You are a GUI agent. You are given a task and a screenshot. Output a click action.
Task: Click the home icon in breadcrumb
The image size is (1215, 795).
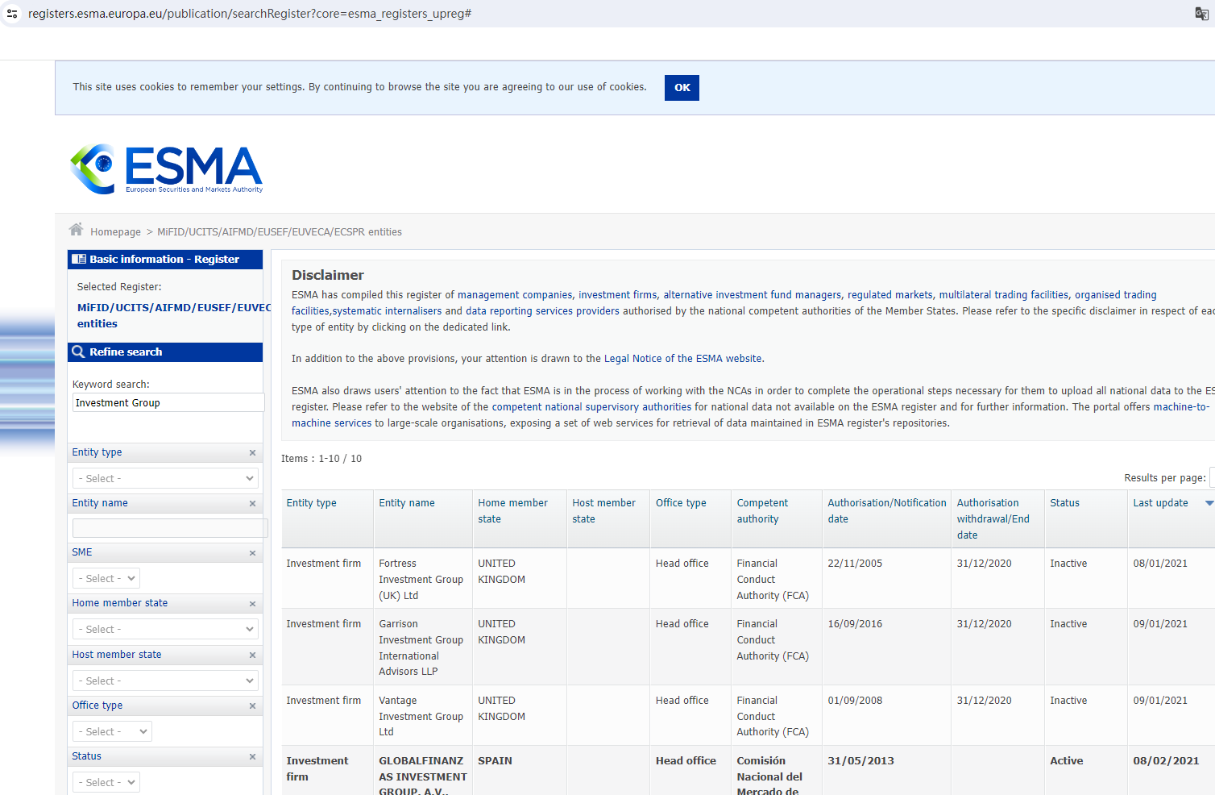(x=77, y=230)
